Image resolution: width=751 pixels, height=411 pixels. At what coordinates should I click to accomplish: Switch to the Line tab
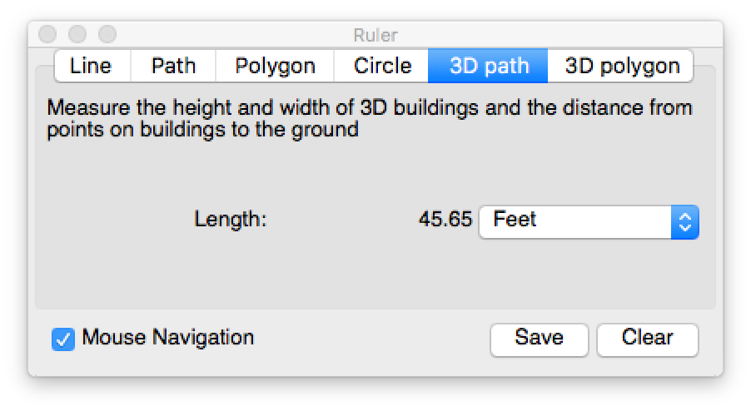click(x=91, y=67)
